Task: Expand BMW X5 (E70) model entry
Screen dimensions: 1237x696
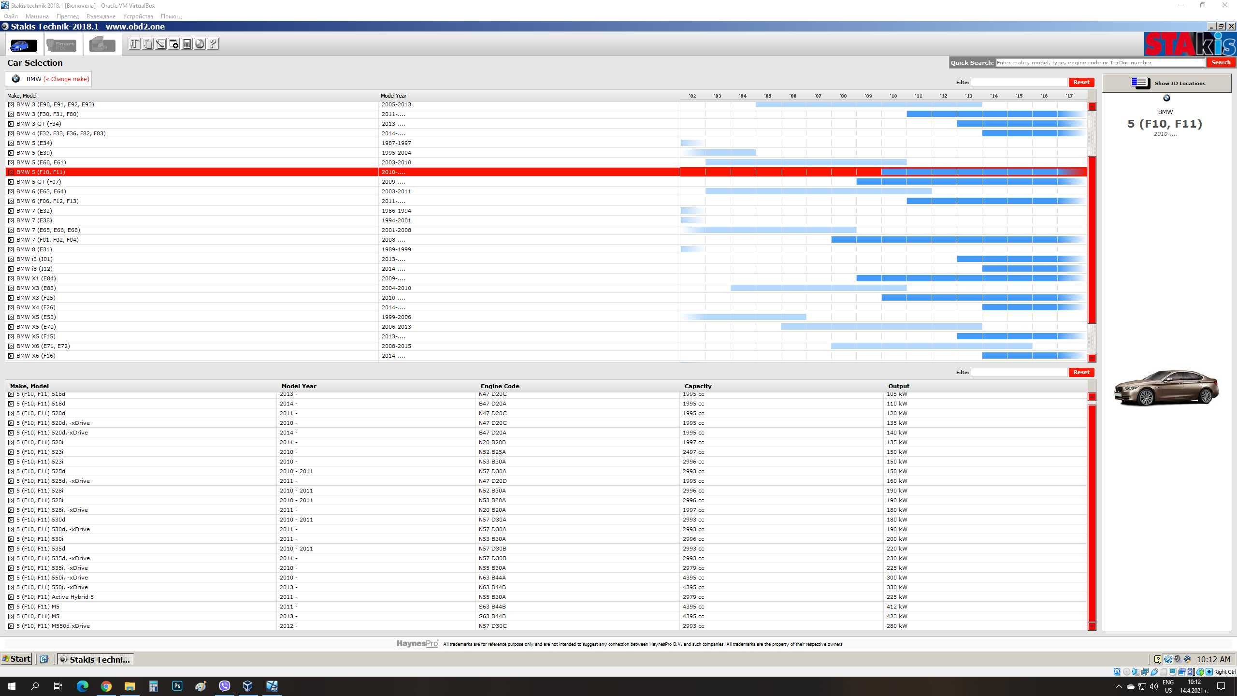Action: tap(11, 327)
